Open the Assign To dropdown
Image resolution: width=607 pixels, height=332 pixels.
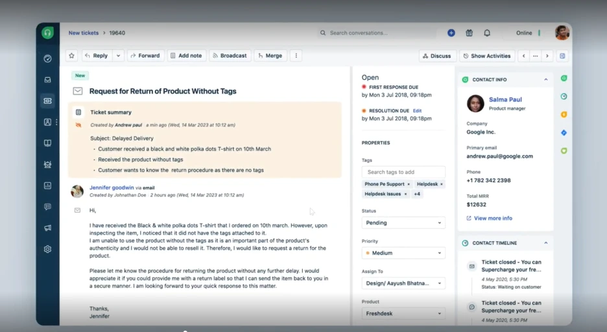(x=403, y=283)
